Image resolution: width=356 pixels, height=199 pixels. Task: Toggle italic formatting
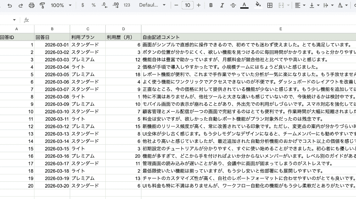pyautogui.click(x=222, y=5)
